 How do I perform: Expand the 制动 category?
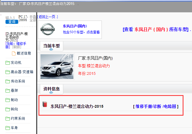(14, 100)
